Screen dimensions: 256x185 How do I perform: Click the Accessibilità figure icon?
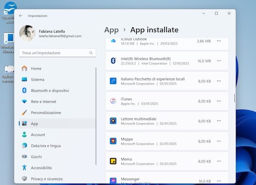click(24, 167)
